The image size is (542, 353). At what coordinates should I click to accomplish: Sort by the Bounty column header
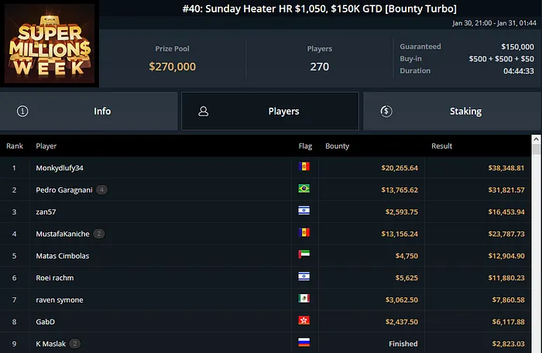(337, 146)
